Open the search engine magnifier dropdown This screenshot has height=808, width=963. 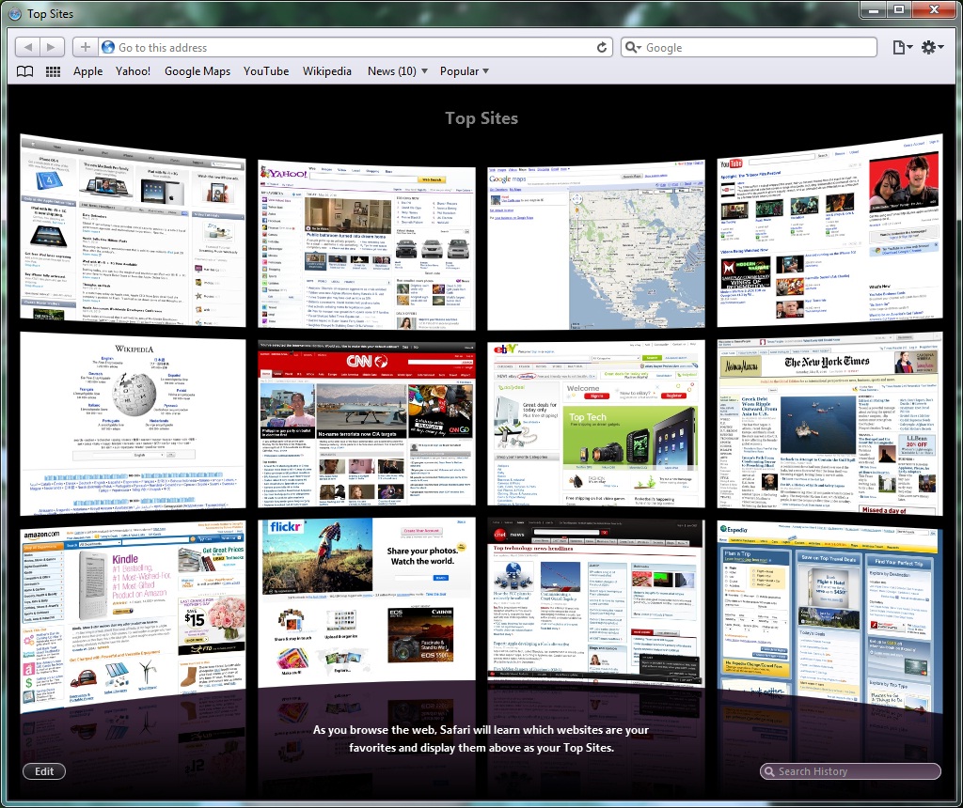(634, 47)
